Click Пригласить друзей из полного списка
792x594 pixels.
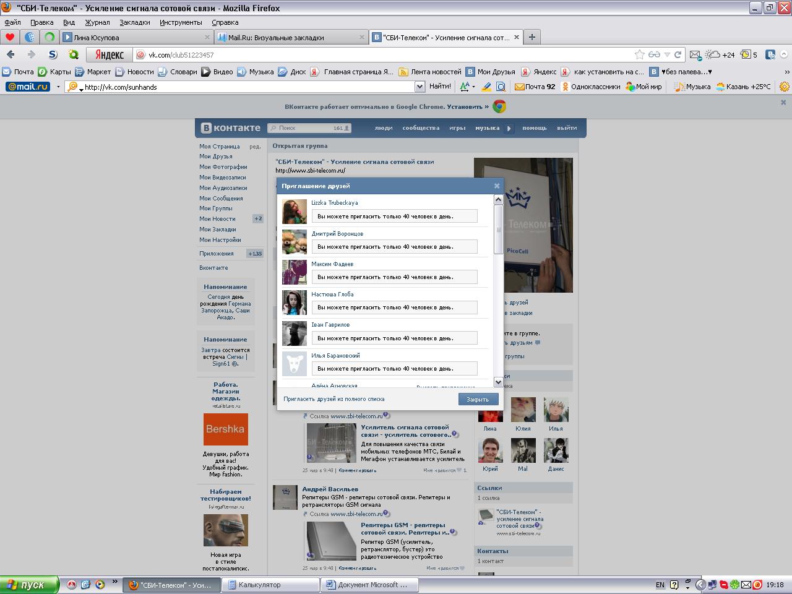(334, 399)
